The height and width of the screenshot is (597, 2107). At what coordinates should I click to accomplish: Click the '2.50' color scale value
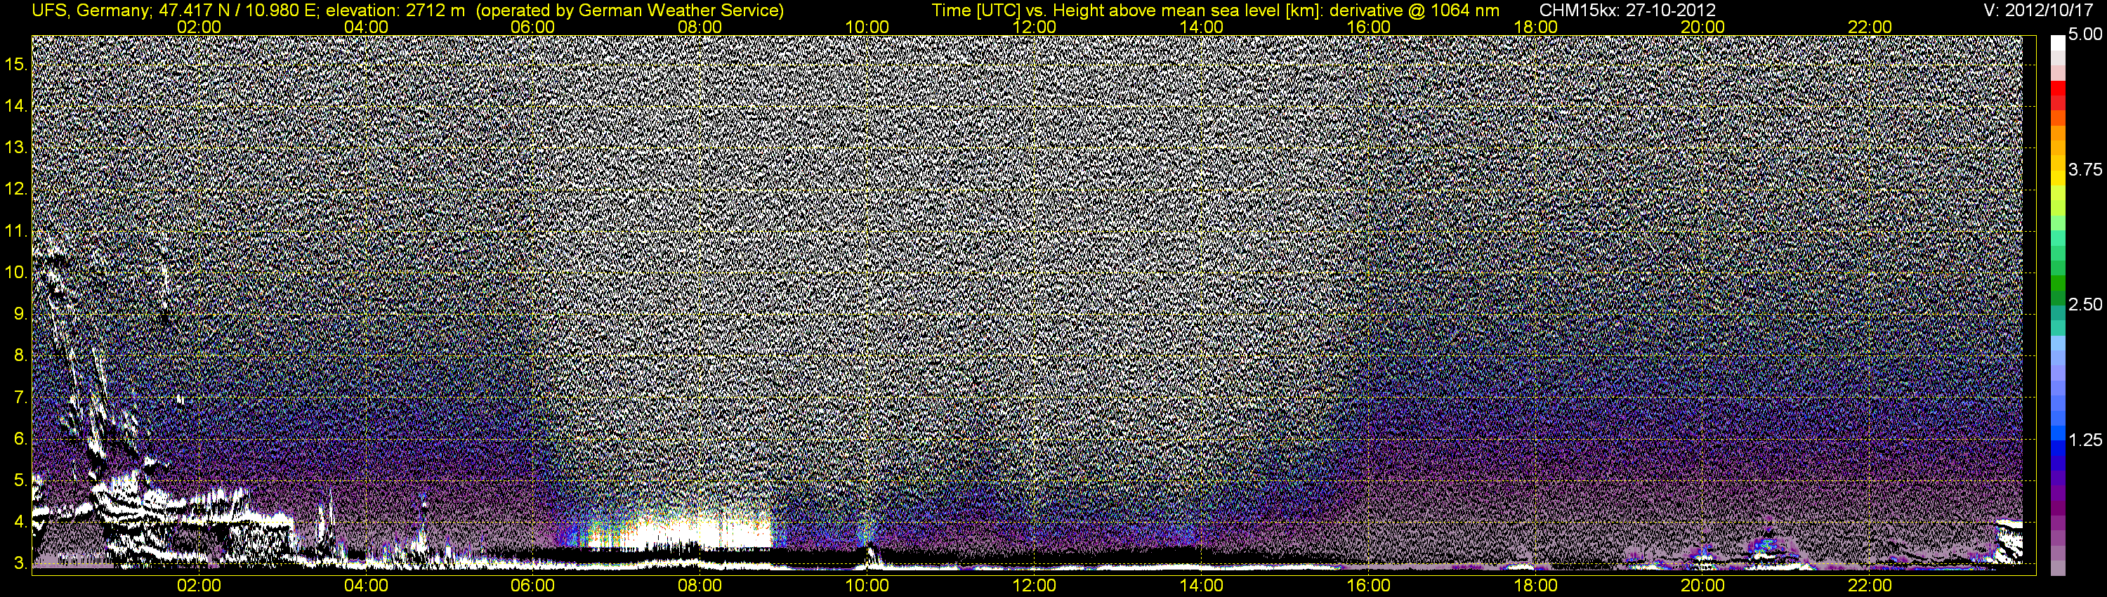click(2085, 304)
